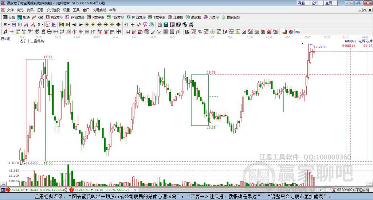Open the P数字表 tool

96,17
